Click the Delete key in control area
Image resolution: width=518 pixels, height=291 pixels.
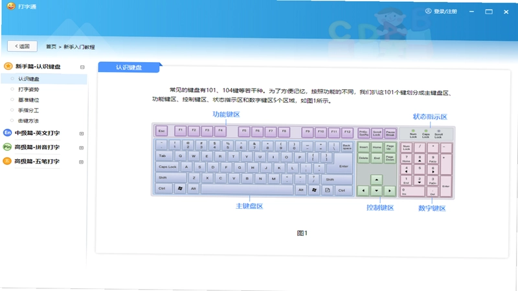pyautogui.click(x=363, y=158)
